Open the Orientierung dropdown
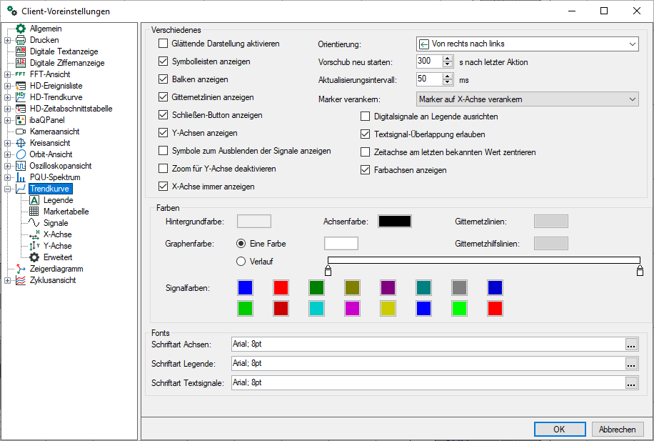654x441 pixels. coord(527,44)
